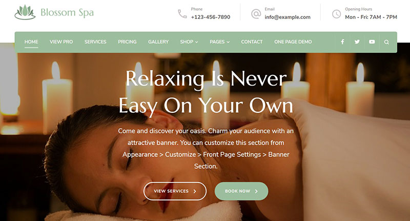Click the Book Now button
Viewport: 410px width, 221px height.
pos(241,191)
